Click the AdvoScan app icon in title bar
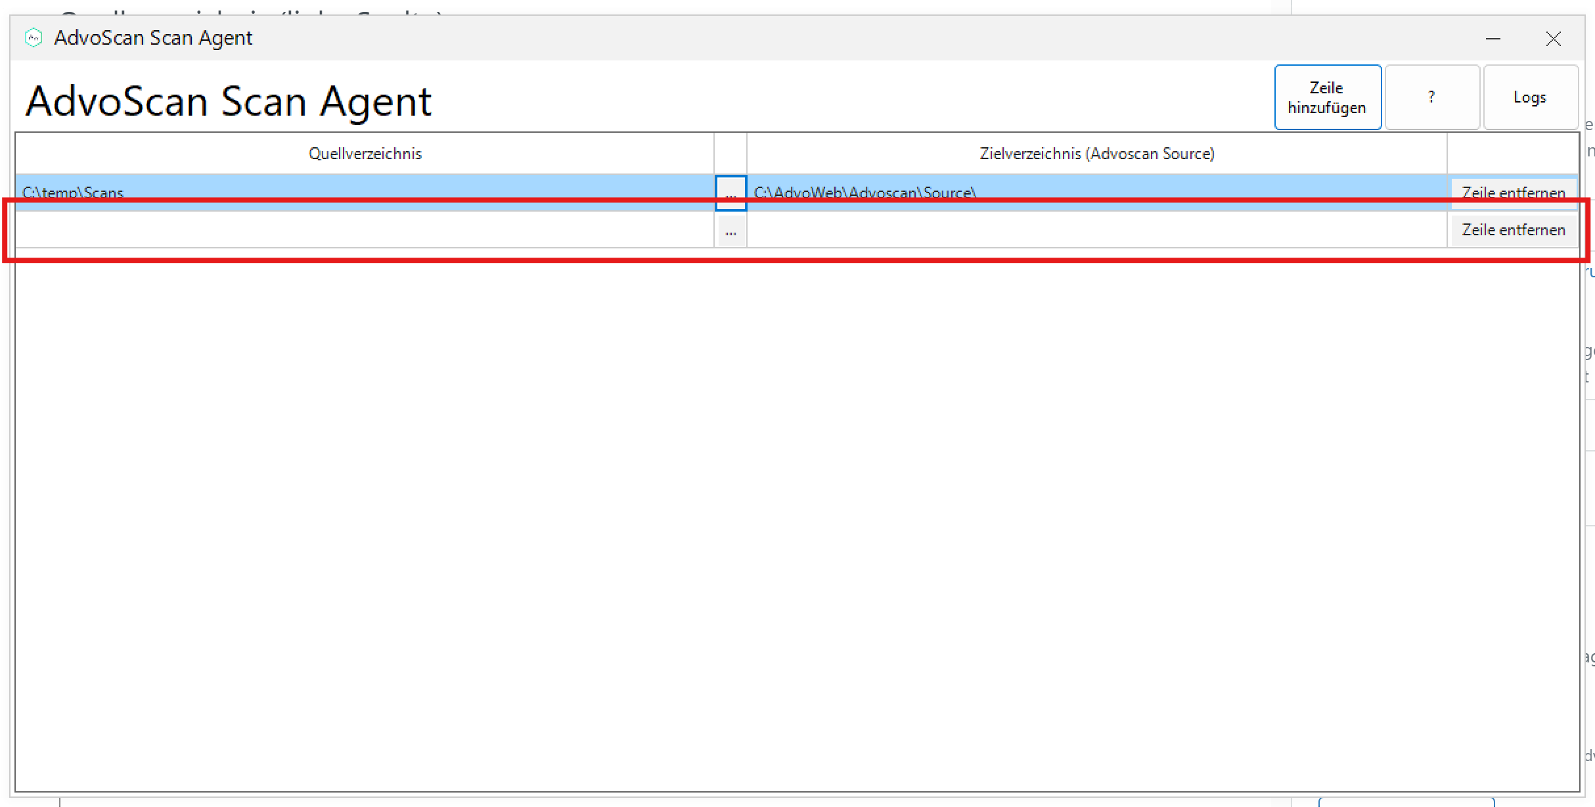This screenshot has height=807, width=1595. 34,38
